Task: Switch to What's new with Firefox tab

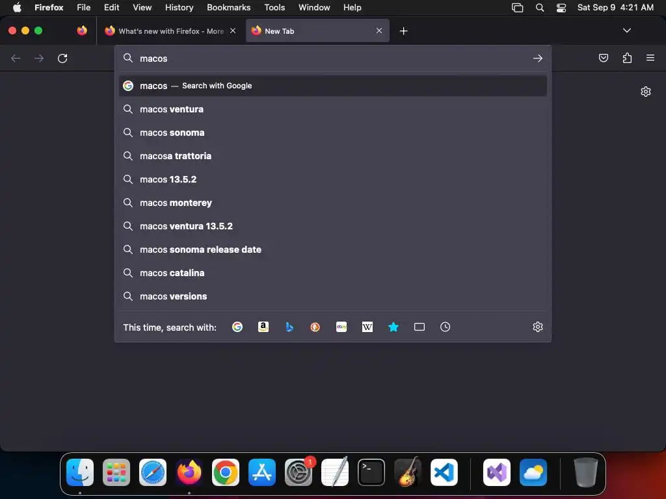Action: click(170, 31)
